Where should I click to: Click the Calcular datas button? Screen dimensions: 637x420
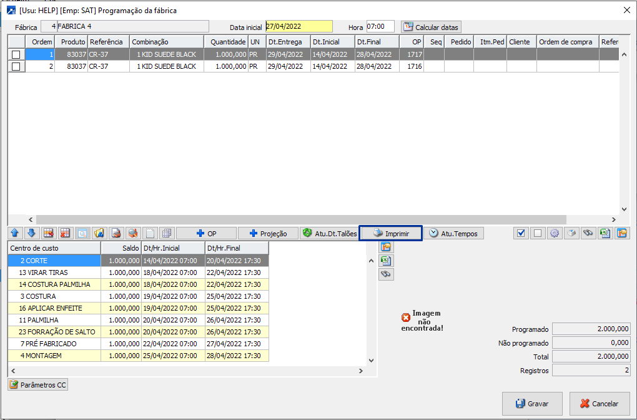point(431,27)
